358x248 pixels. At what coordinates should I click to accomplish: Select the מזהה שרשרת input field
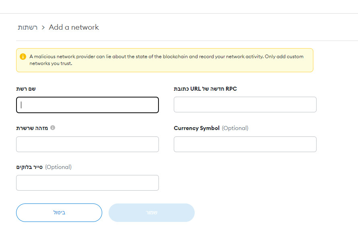click(x=87, y=144)
